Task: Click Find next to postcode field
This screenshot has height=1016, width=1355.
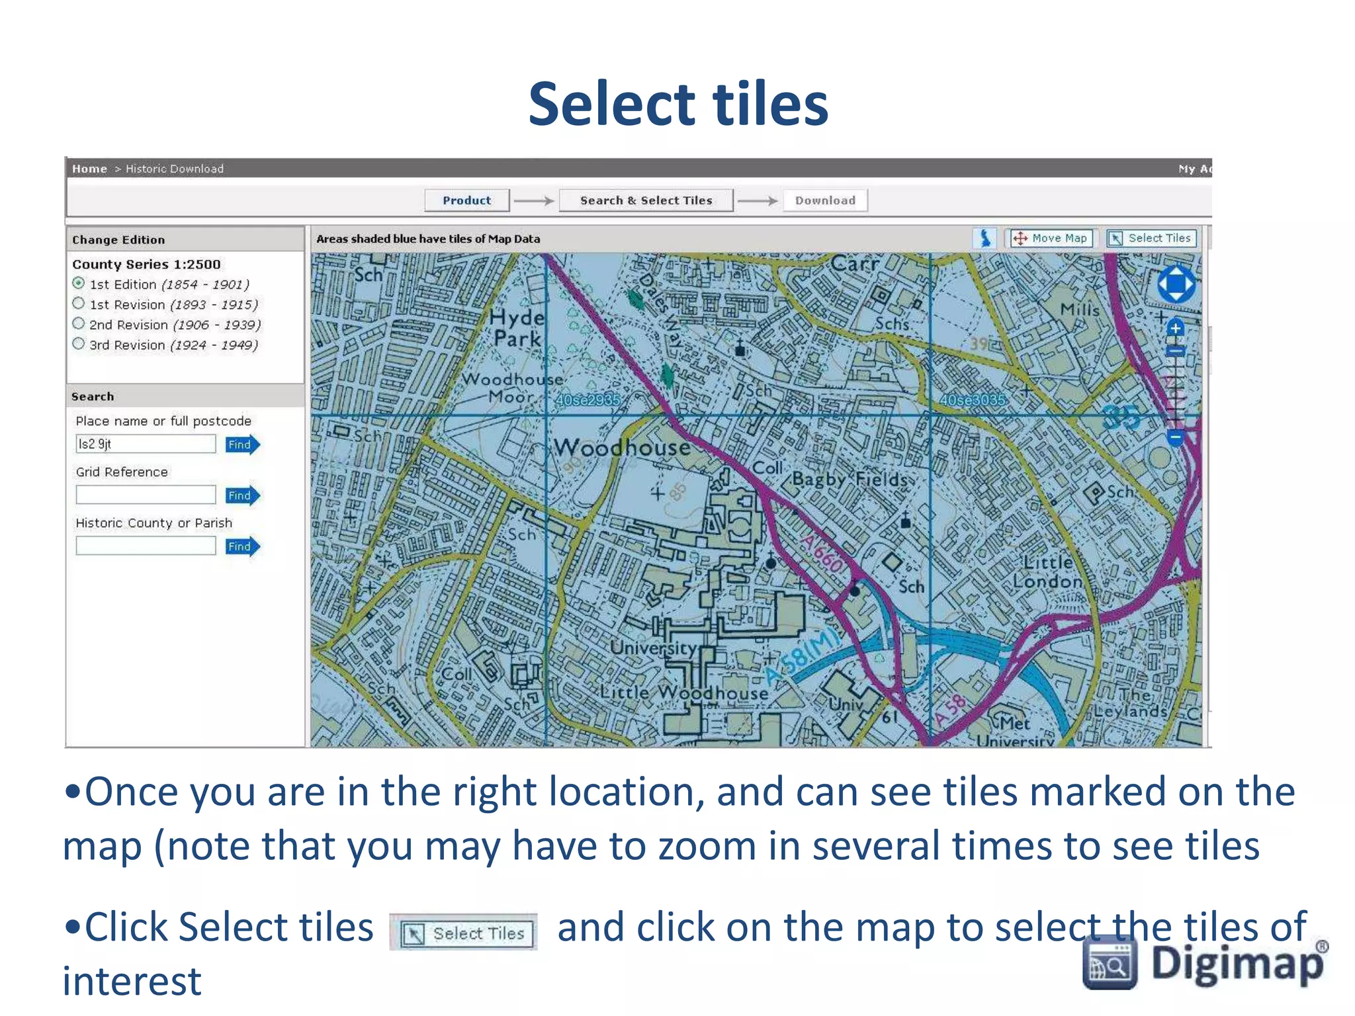Action: coord(241,444)
